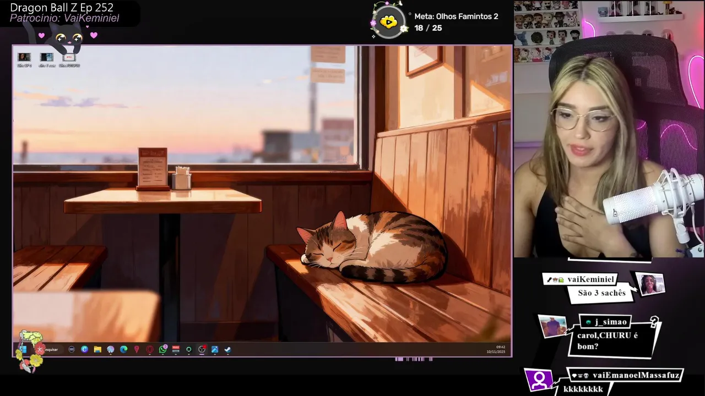Launch Microsoft Edge from the taskbar
705x396 pixels.
click(123, 349)
